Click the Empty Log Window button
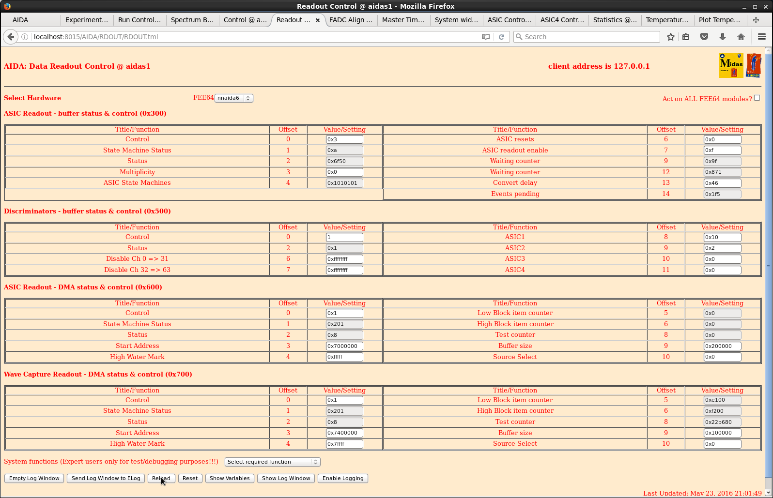Viewport: 773px width, 498px height. point(34,478)
